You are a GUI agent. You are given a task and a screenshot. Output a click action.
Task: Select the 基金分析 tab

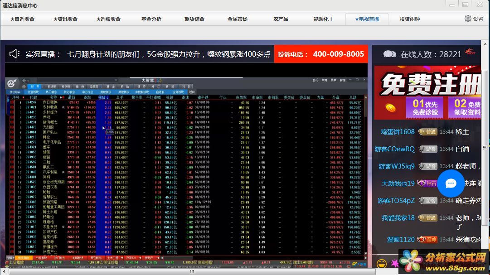pos(151,19)
